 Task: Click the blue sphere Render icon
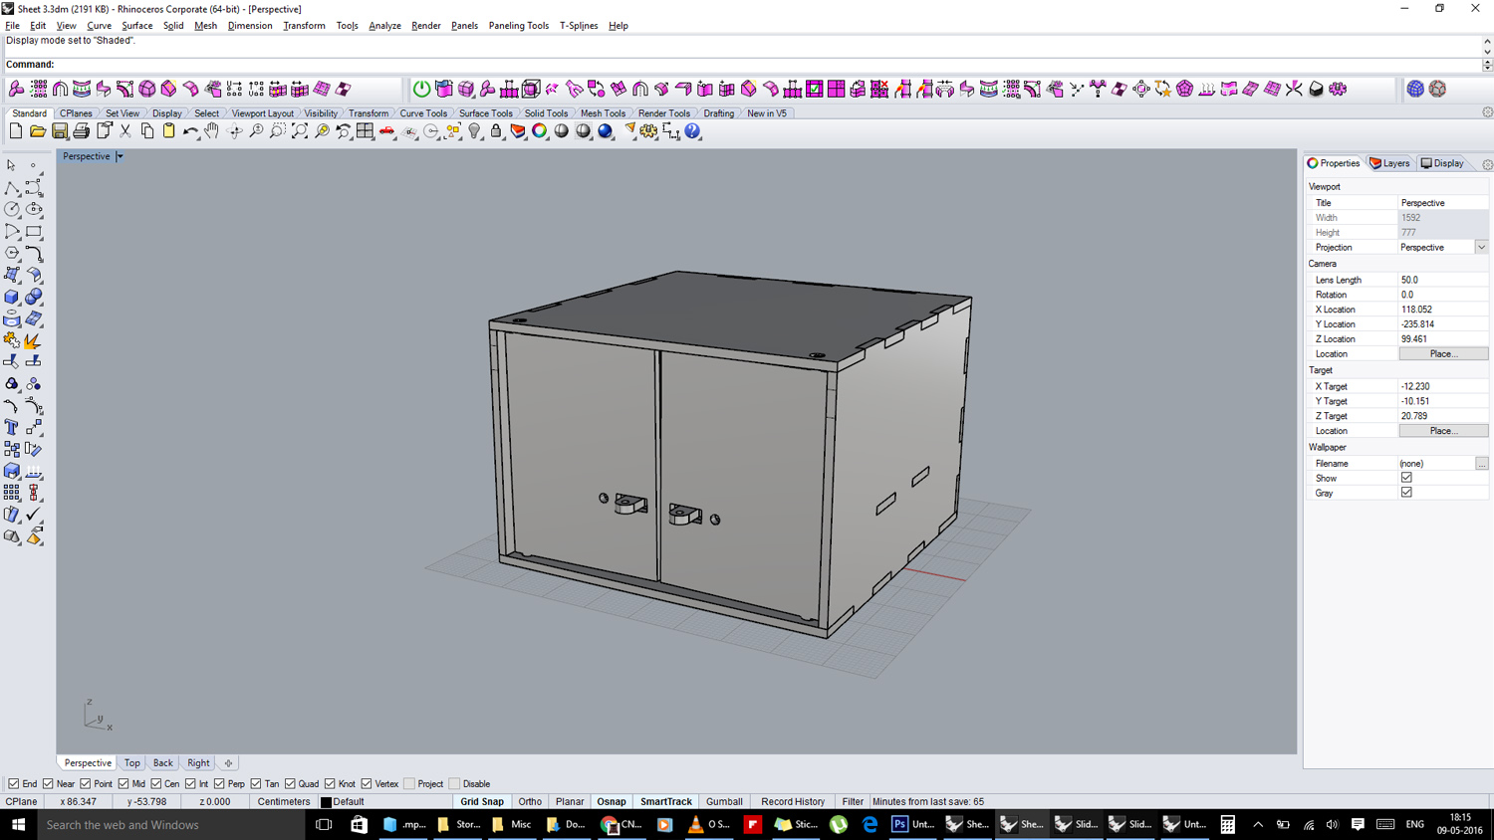pyautogui.click(x=606, y=131)
